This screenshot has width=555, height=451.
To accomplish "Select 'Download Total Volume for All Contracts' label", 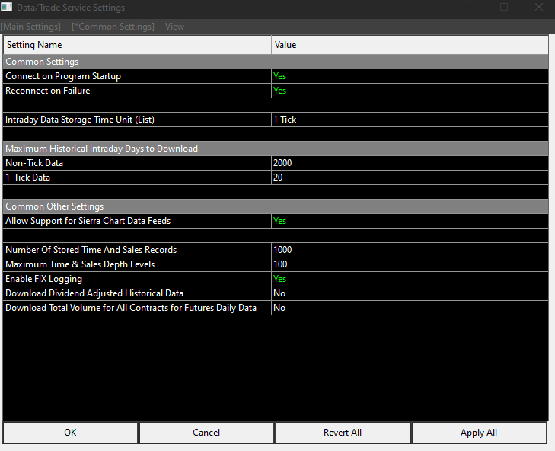I will [131, 308].
